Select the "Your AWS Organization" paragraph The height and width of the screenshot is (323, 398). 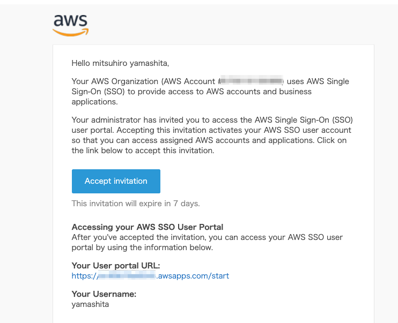210,91
